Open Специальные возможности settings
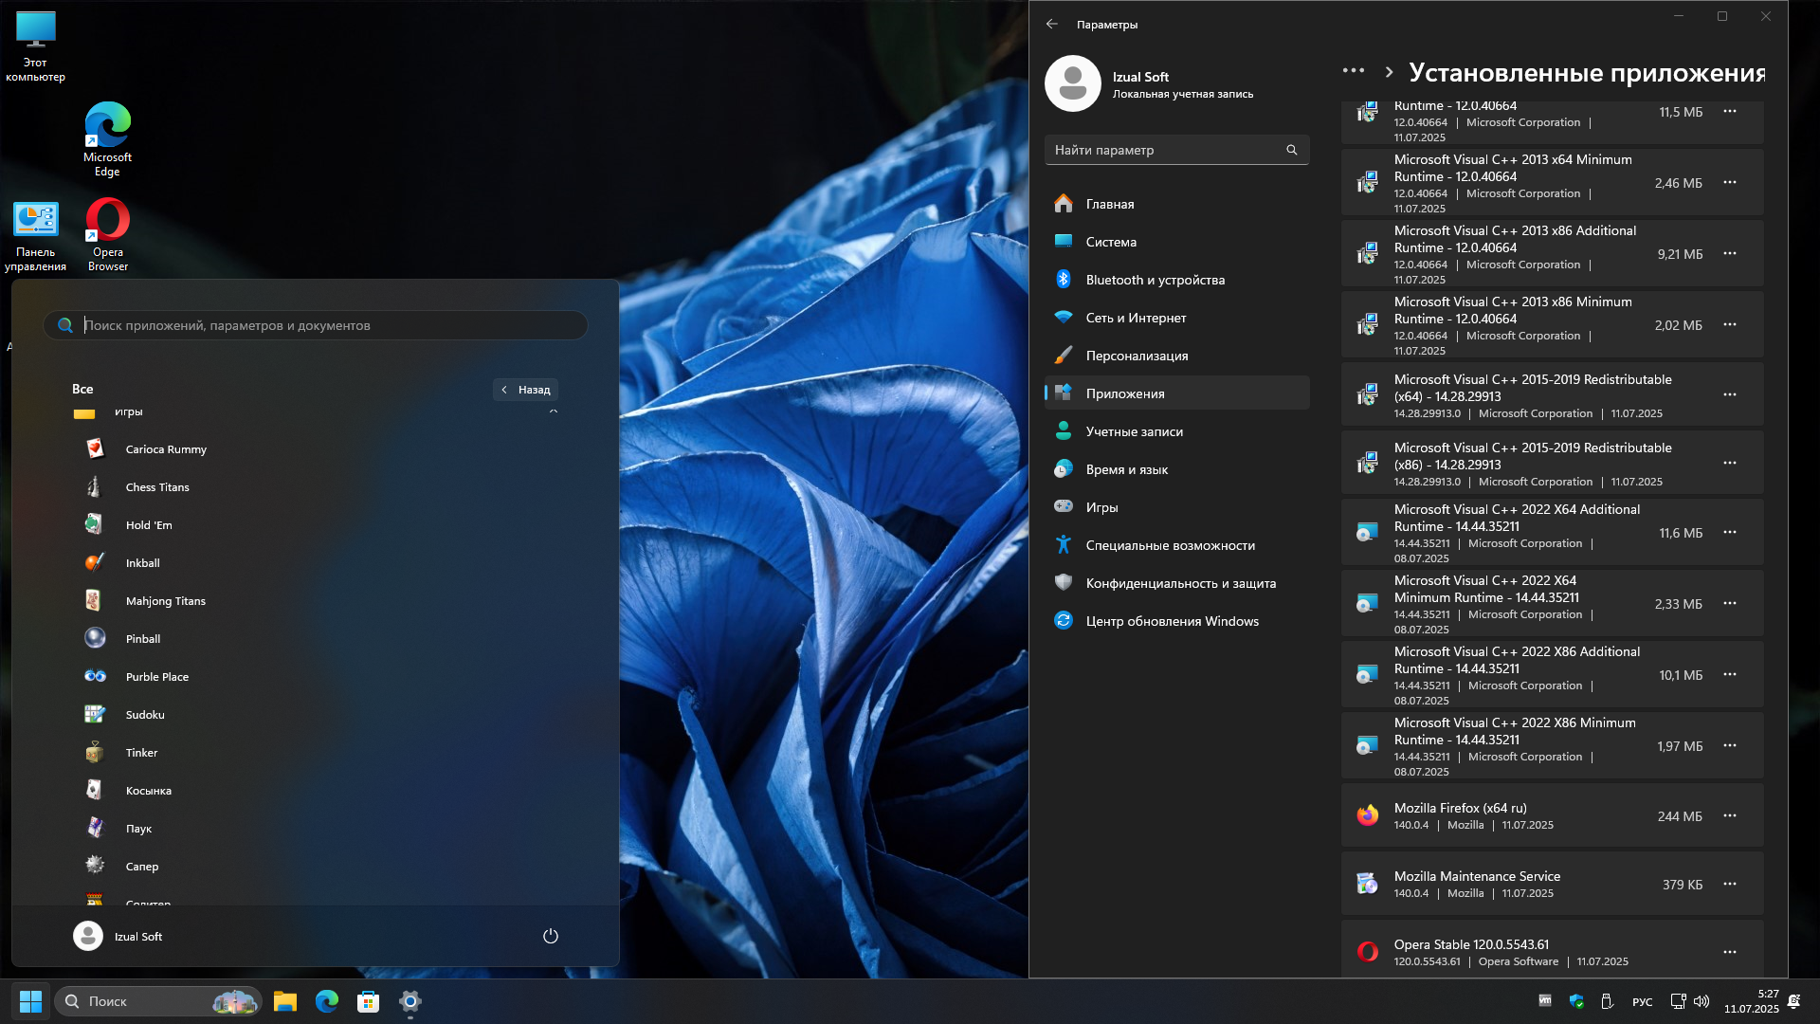1820x1024 pixels. 1176,545
